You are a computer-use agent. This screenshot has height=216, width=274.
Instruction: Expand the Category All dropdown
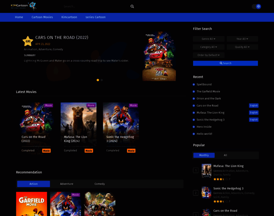pos(209,47)
